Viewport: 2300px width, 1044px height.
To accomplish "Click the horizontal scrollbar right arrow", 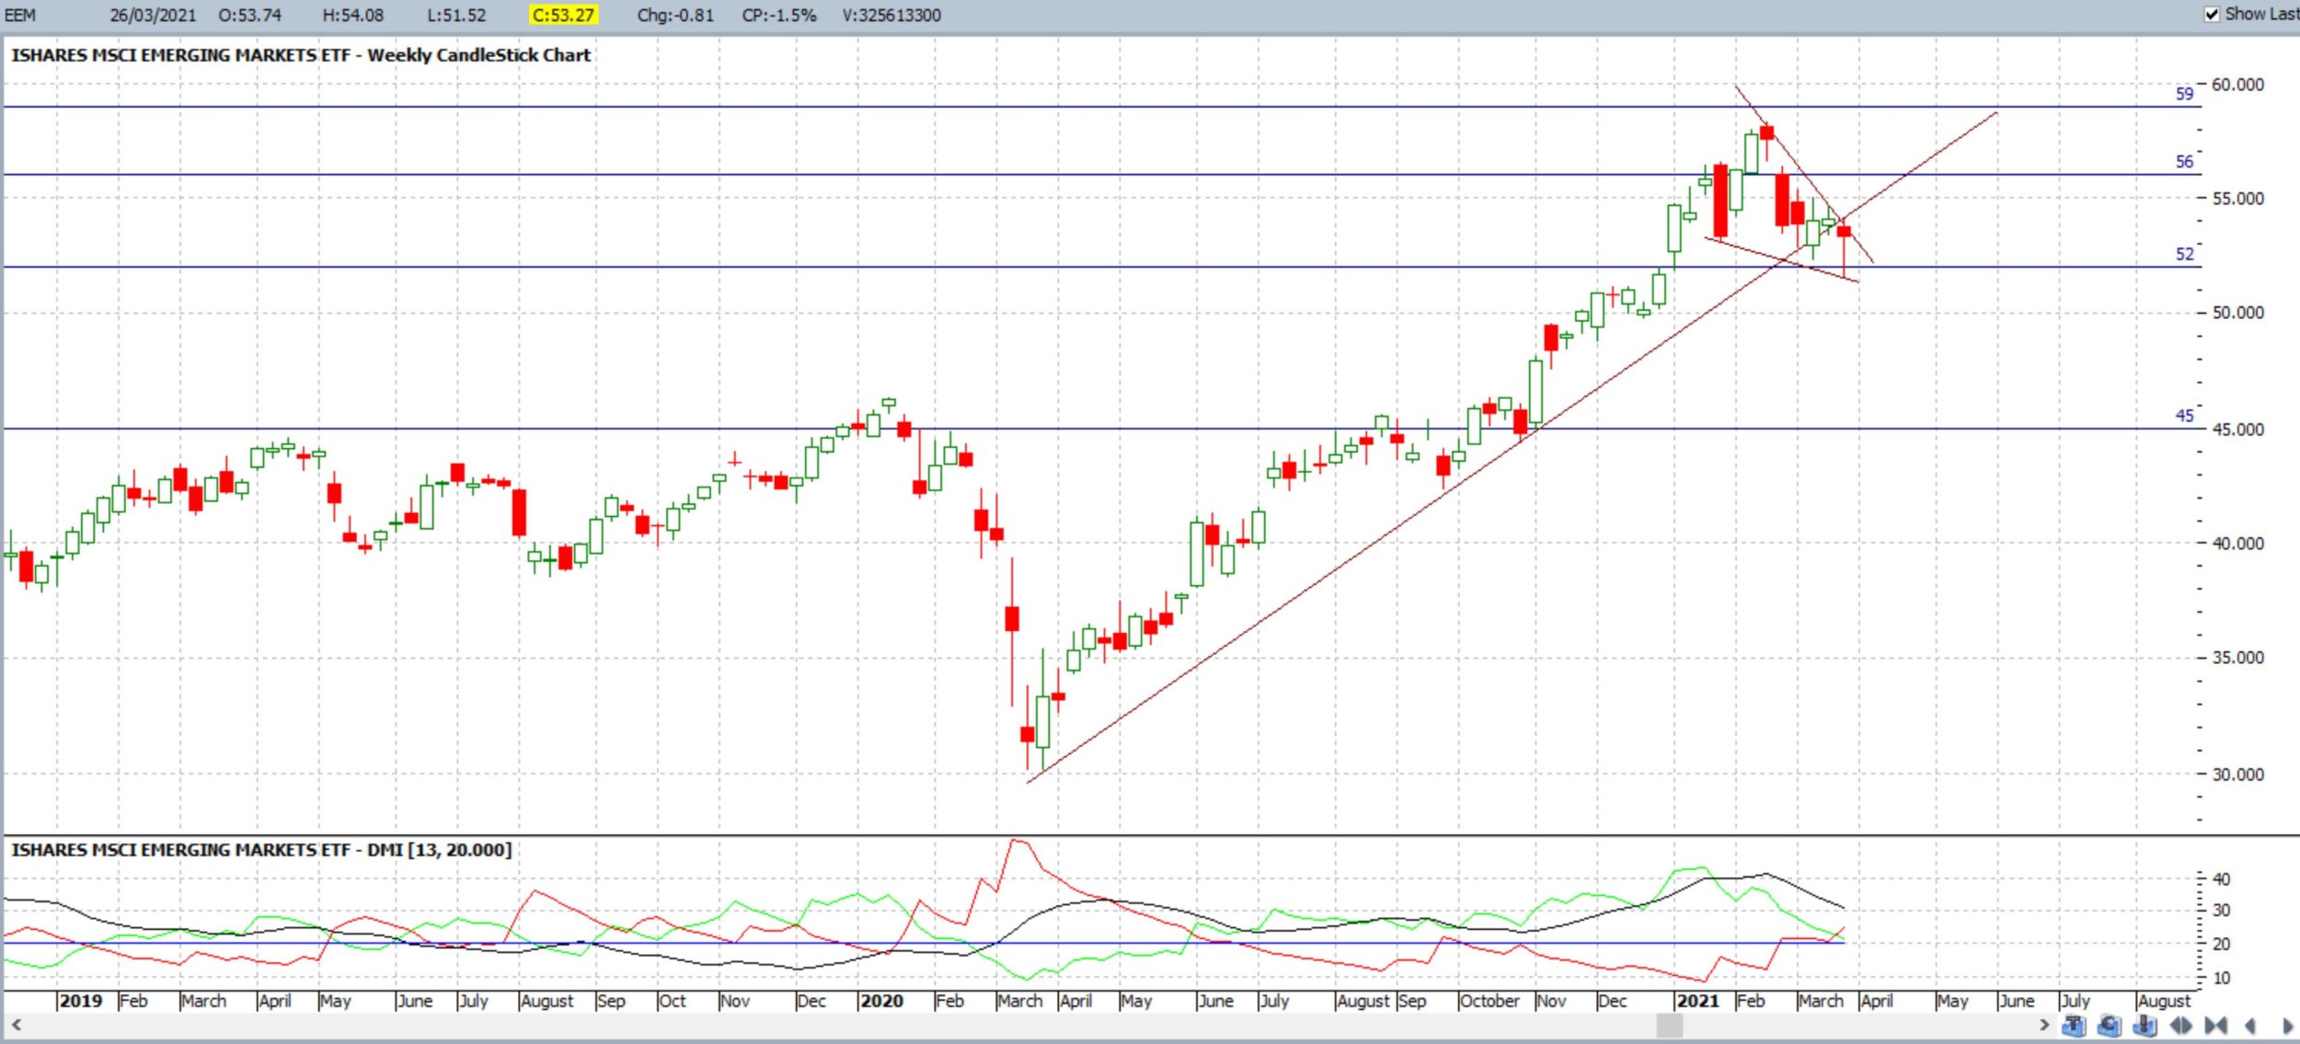I will pyautogui.click(x=2044, y=1025).
